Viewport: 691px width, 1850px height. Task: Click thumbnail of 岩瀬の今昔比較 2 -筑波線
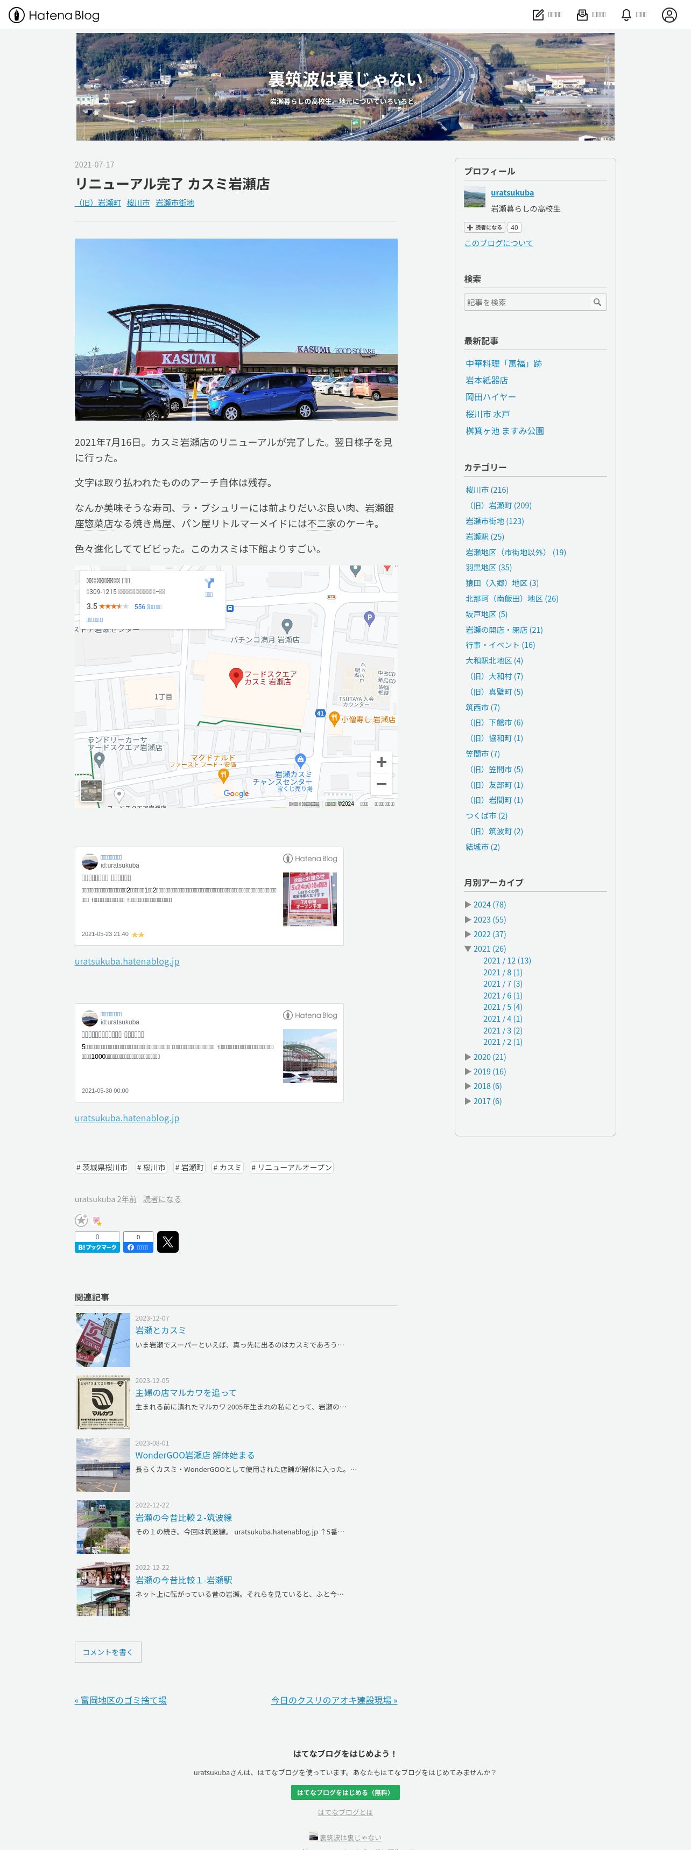coord(103,1527)
